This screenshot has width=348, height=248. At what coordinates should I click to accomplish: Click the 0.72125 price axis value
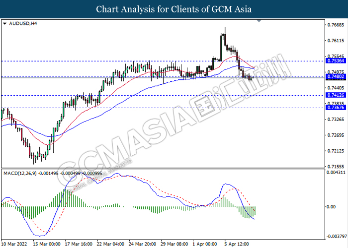click(336, 151)
